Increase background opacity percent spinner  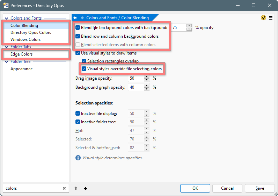coord(189,26)
